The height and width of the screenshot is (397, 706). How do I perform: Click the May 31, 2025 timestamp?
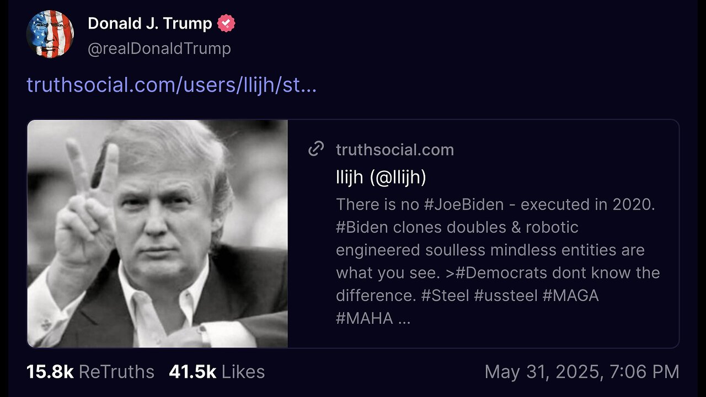point(581,372)
